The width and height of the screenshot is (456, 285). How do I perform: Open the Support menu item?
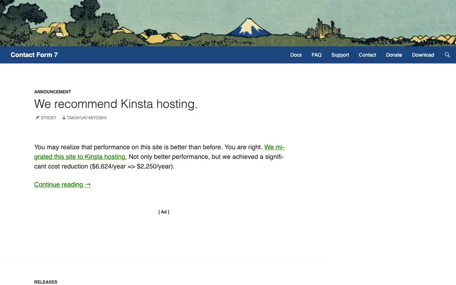(340, 55)
